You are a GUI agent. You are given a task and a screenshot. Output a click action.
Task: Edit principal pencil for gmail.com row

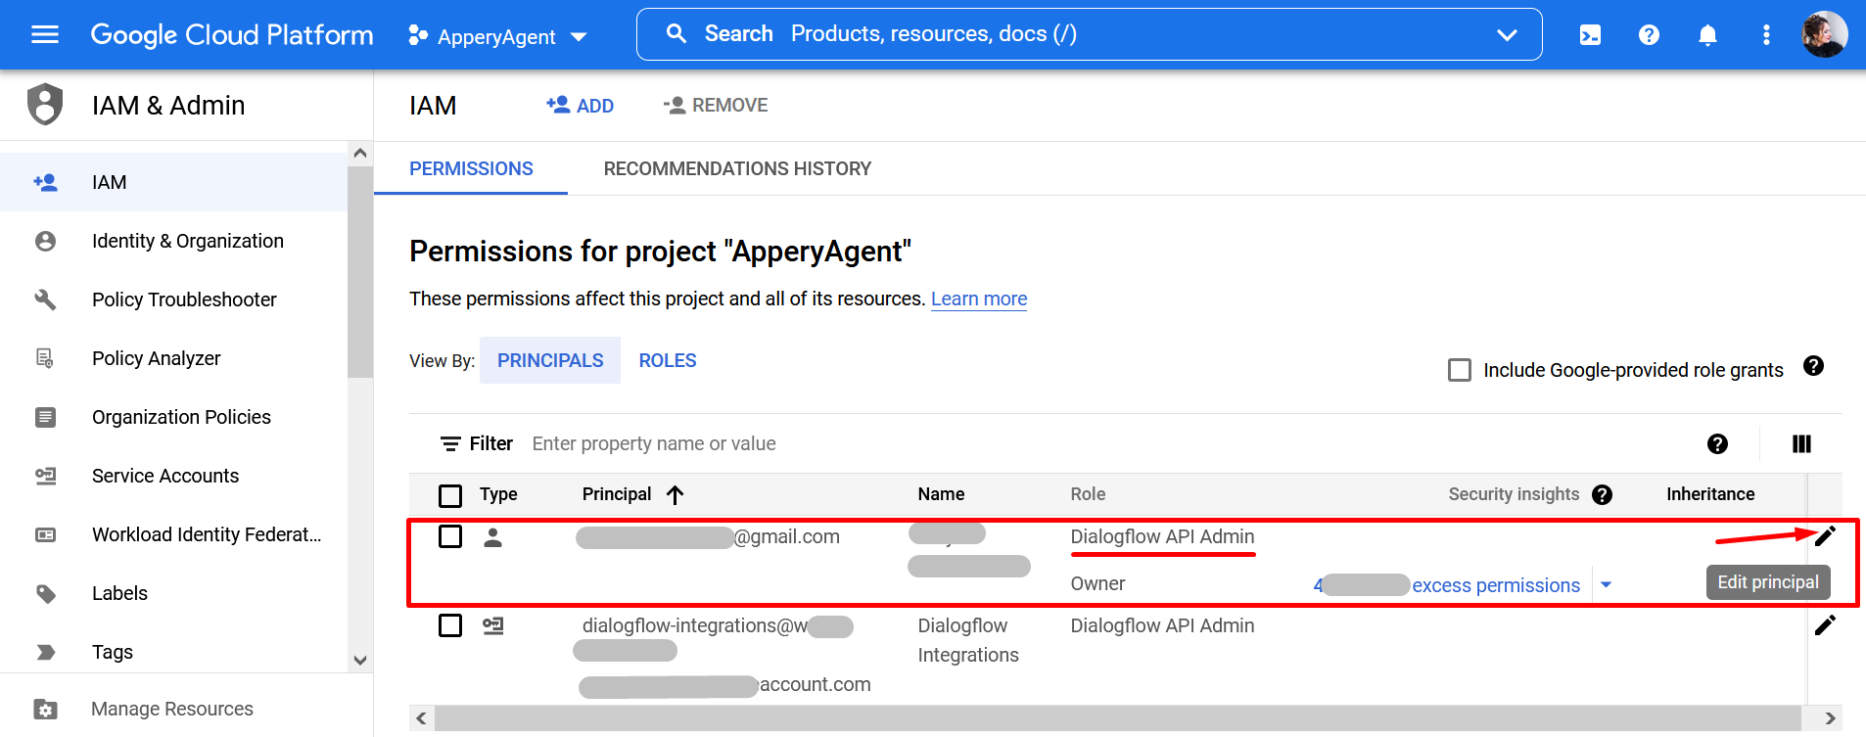coord(1825,536)
